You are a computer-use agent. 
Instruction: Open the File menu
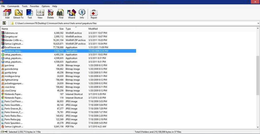click(x=3, y=6)
